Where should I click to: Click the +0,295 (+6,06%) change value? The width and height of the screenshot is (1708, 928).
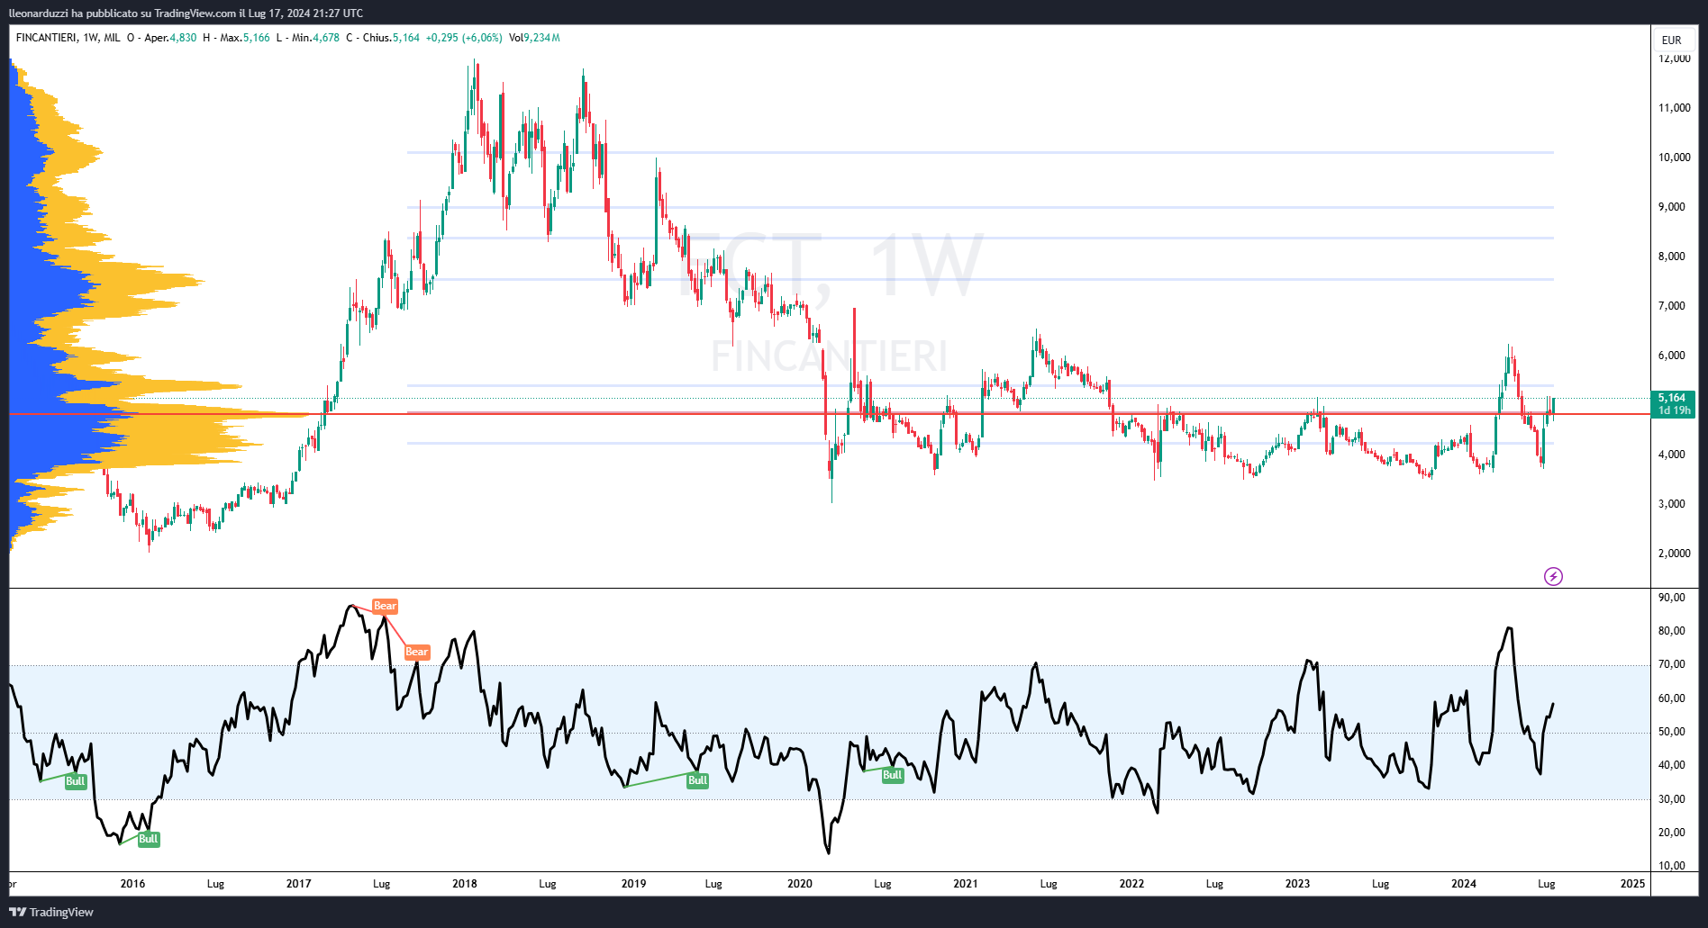[x=464, y=38]
